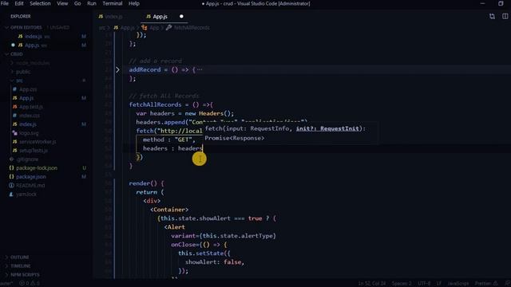
Task: Click the UTF-8 encoding indicator
Action: [x=424, y=284]
